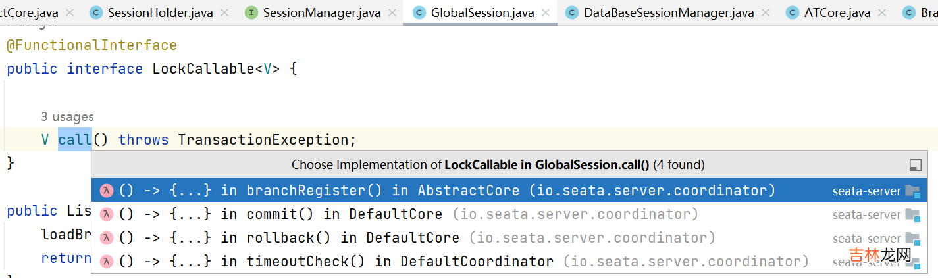The height and width of the screenshot is (278, 938).
Task: Switch to the DataBaseSessionManager.java tab
Action: [669, 12]
